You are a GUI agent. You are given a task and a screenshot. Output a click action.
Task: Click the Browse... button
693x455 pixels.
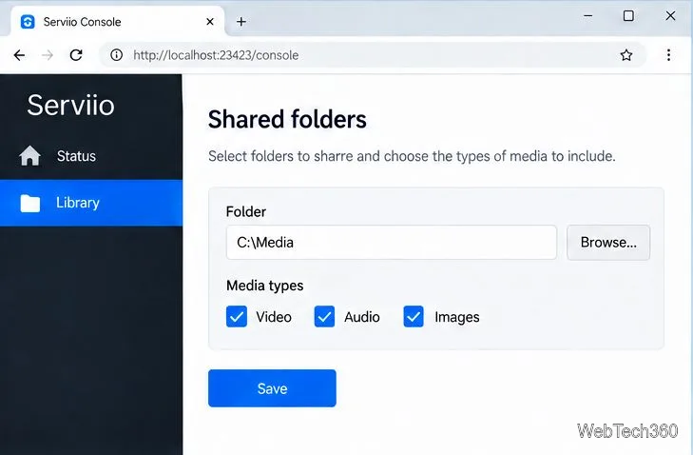pyautogui.click(x=608, y=243)
